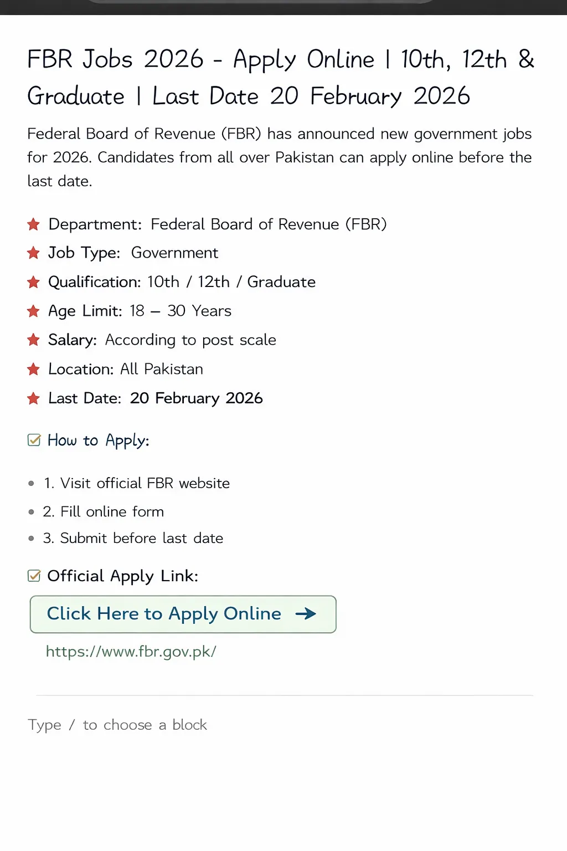This screenshot has width=567, height=851.
Task: Click the bullet before Submit before last date
Action: pyautogui.click(x=31, y=538)
